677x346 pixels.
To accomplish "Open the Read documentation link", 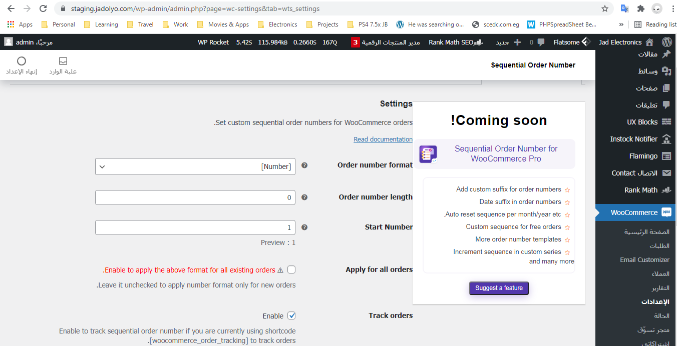I will pyautogui.click(x=383, y=139).
